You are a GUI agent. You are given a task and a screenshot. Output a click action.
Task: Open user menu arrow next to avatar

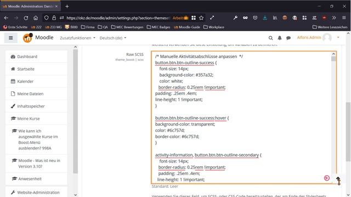[x=338, y=38]
